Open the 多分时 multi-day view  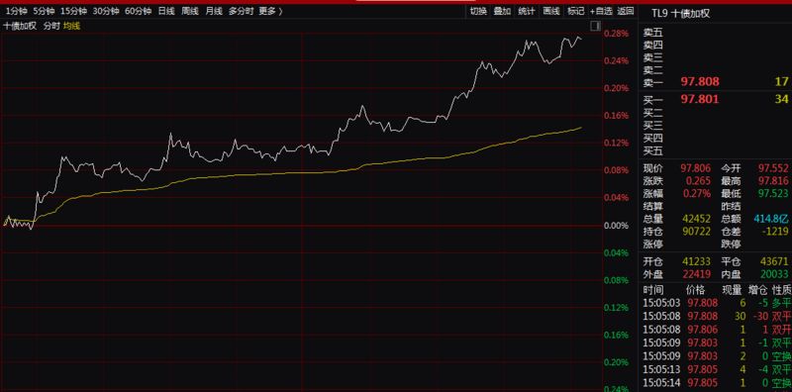241,11
